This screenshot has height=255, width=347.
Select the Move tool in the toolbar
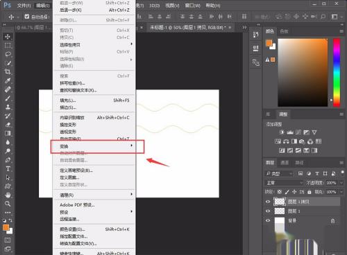[8, 37]
